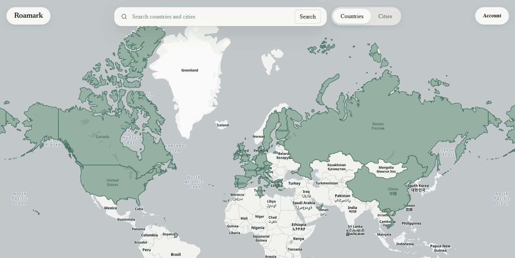
Task: Click the Russia label
Action: pos(378,126)
